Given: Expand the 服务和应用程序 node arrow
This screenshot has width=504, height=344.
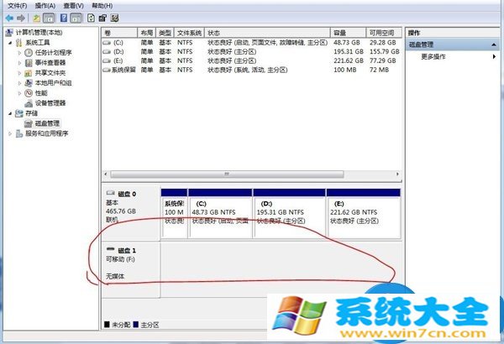Looking at the screenshot, I should click(x=10, y=133).
